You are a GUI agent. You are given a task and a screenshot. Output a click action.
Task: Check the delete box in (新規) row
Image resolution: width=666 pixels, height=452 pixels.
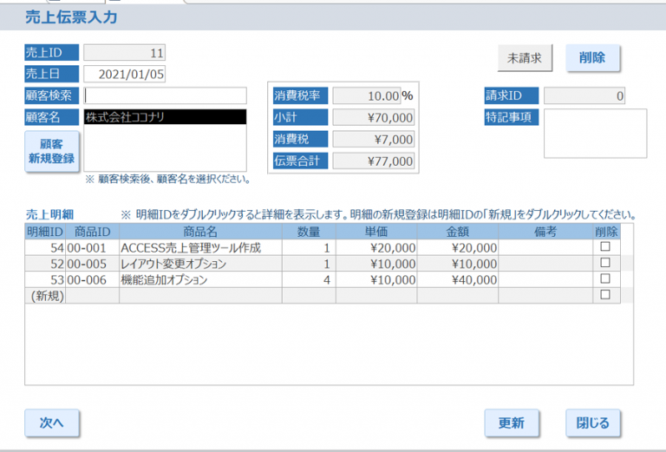point(605,295)
